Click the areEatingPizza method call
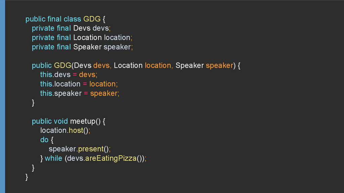 (111, 158)
